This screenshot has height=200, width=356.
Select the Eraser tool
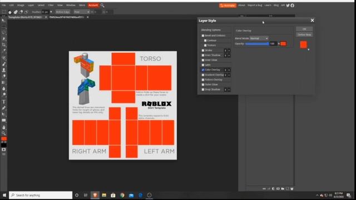coord(4,76)
